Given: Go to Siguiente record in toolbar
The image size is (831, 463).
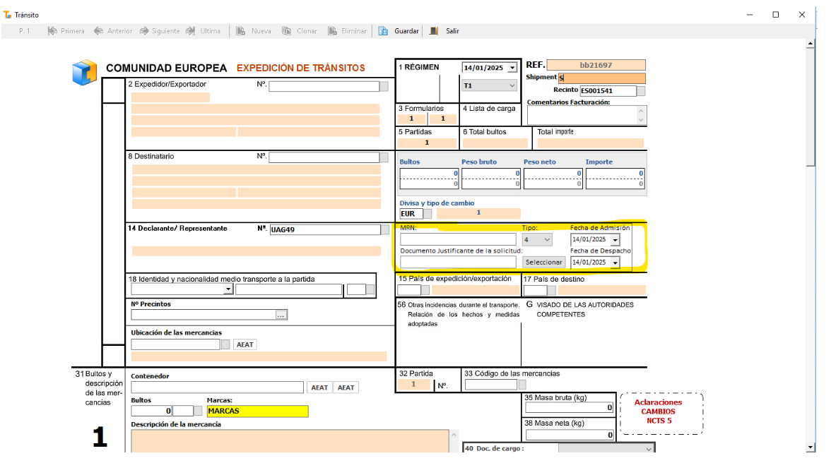Looking at the screenshot, I should pyautogui.click(x=144, y=31).
